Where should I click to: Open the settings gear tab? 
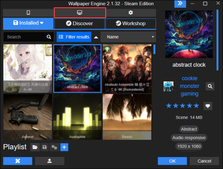click(x=131, y=13)
